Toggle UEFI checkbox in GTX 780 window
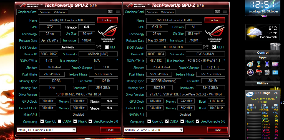The height and width of the screenshot is (140, 284). coord(214,47)
